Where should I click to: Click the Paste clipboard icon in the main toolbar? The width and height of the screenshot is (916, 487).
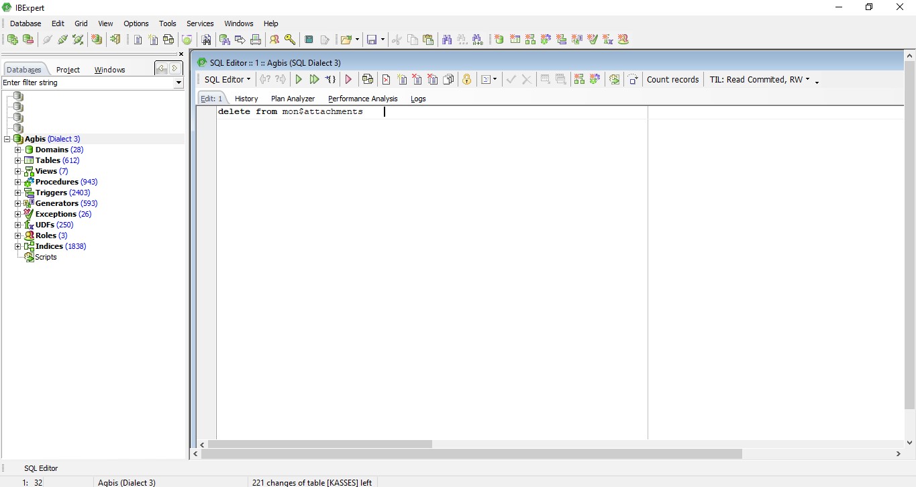pos(428,40)
